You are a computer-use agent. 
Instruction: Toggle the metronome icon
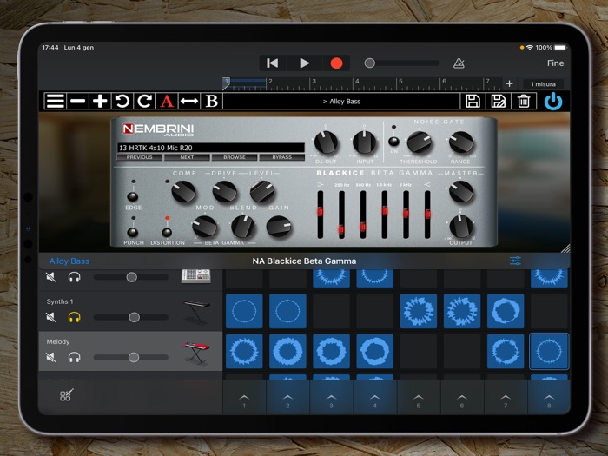(x=459, y=63)
